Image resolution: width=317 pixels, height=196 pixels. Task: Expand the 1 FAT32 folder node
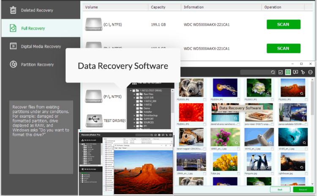point(134,105)
